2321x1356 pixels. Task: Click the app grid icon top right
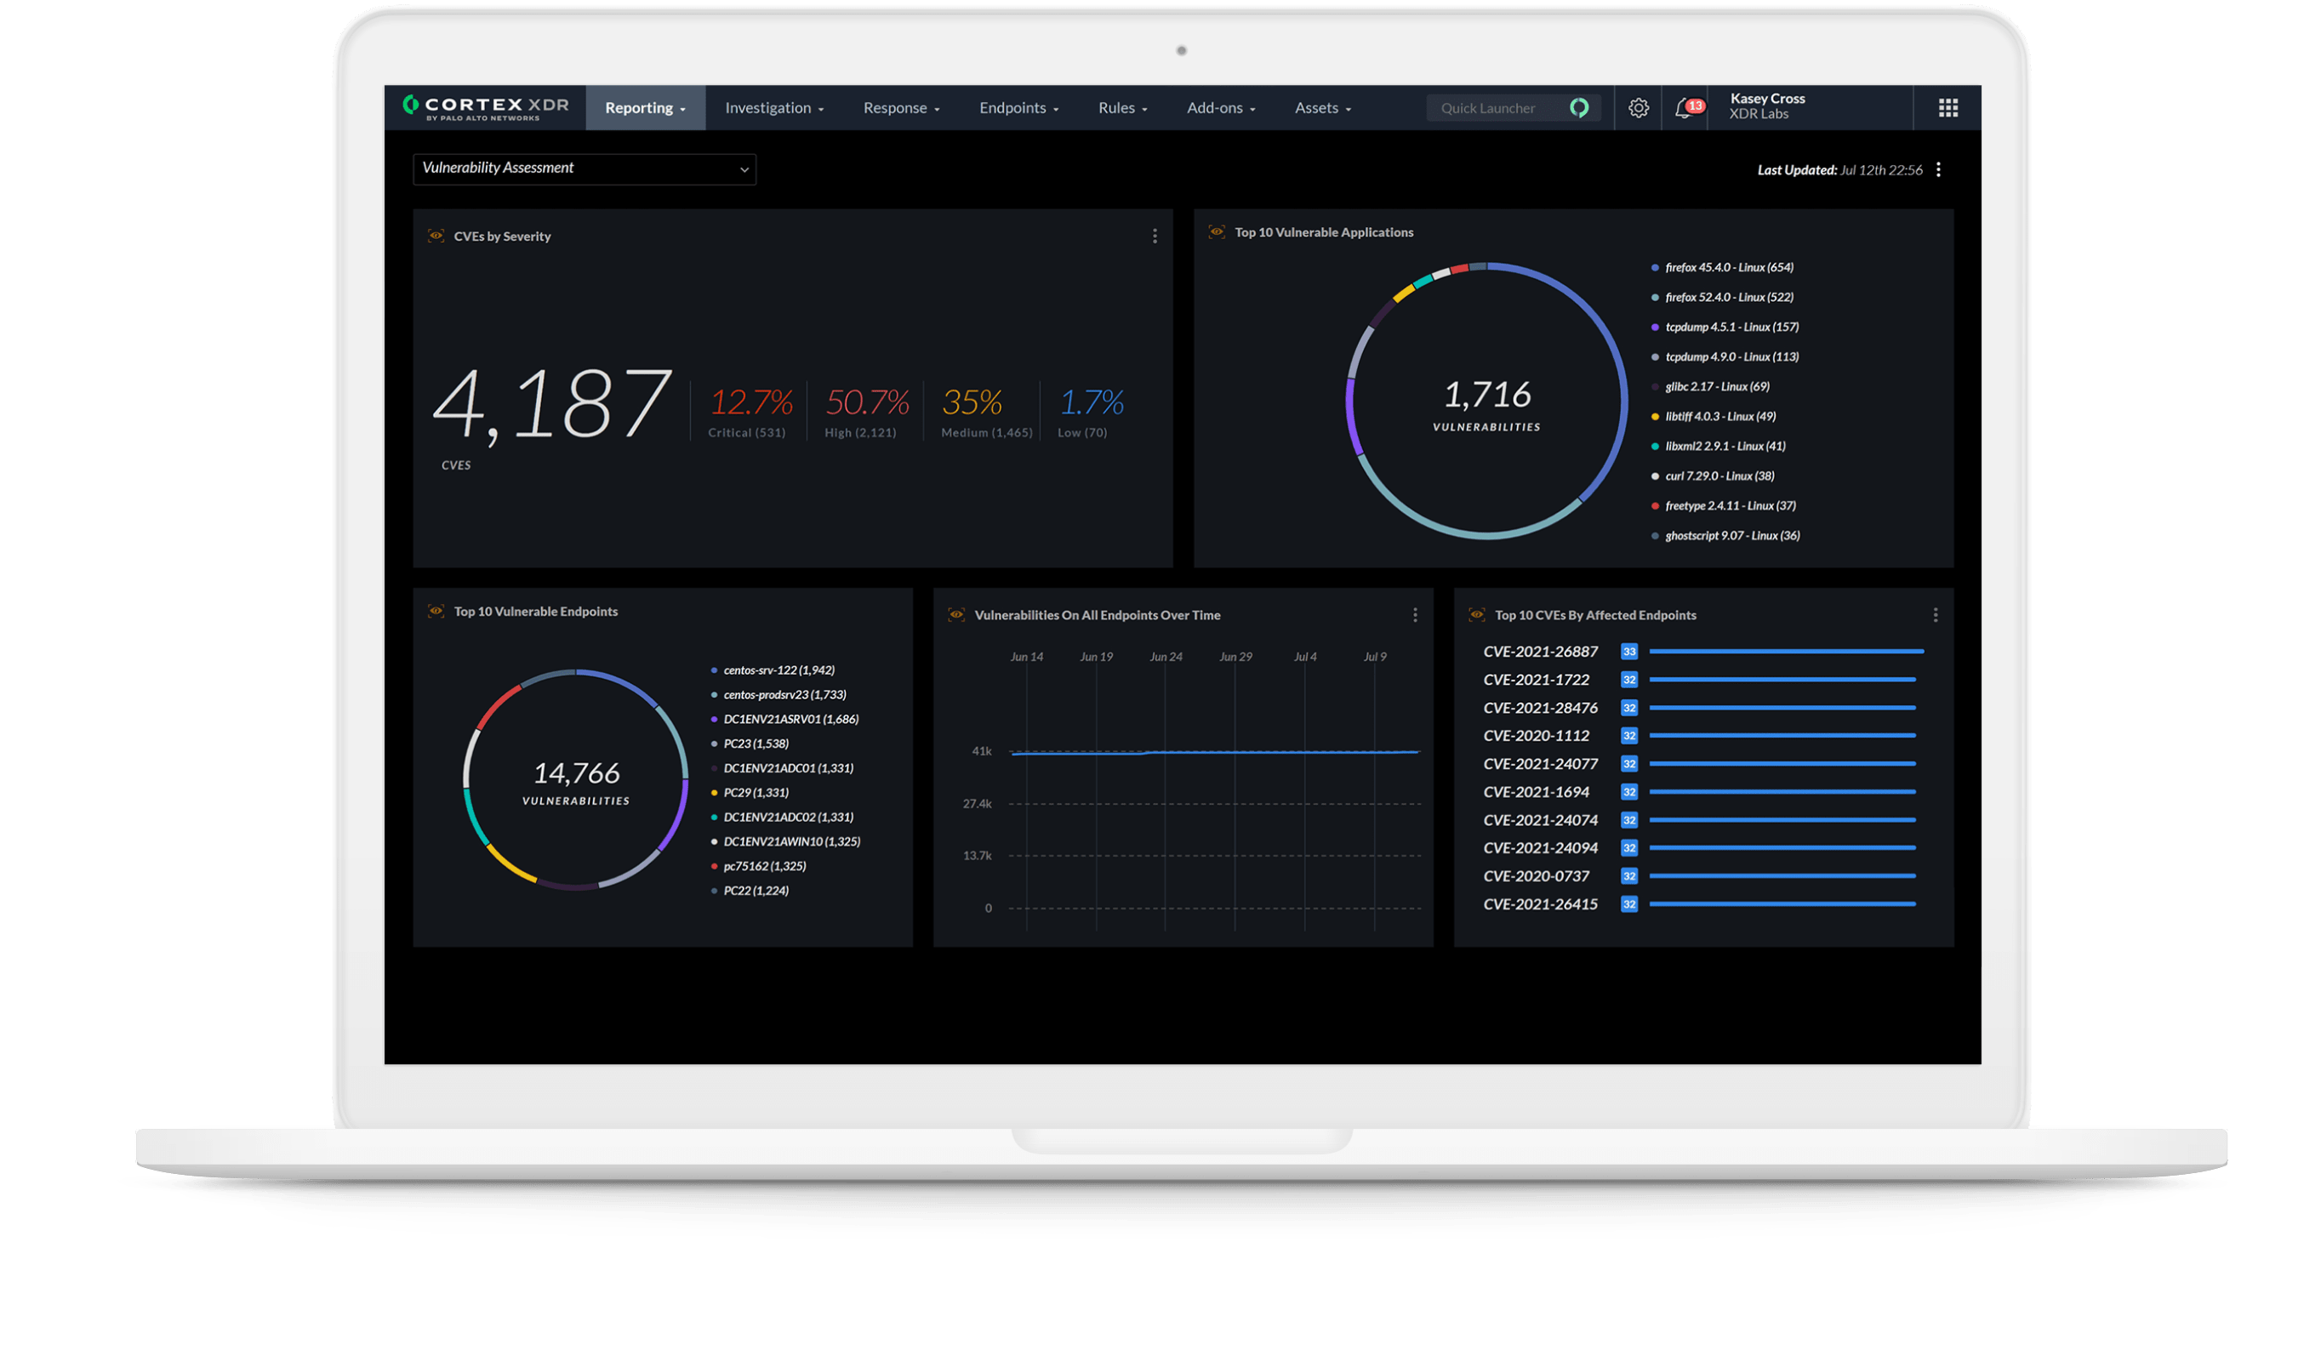click(1948, 108)
